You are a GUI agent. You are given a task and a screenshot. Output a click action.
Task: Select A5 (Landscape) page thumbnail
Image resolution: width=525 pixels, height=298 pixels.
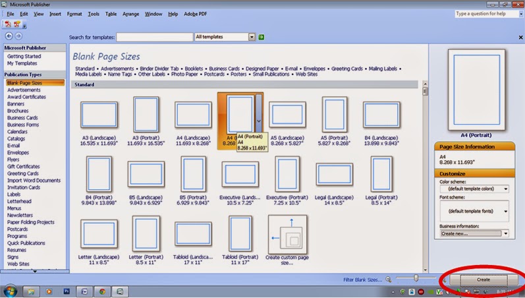287,115
